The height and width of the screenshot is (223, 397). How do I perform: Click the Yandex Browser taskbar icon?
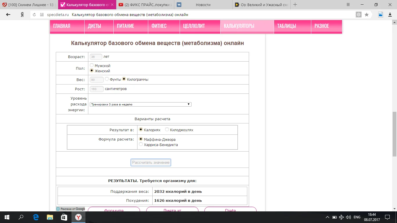pos(78,217)
